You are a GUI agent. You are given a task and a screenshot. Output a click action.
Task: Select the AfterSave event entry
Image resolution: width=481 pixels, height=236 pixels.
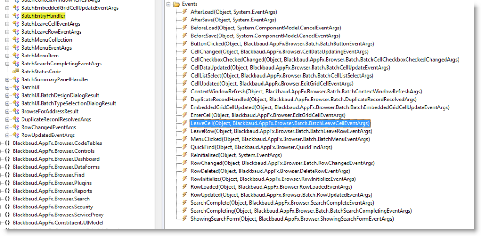[x=233, y=20]
